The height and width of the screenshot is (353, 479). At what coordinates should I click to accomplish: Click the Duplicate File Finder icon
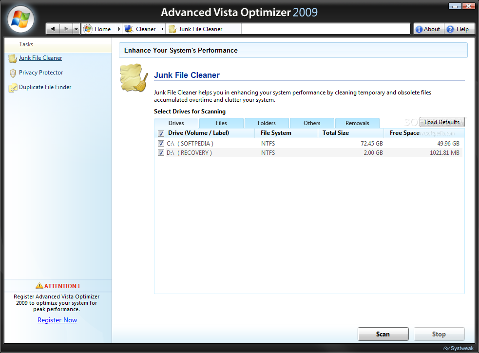13,88
